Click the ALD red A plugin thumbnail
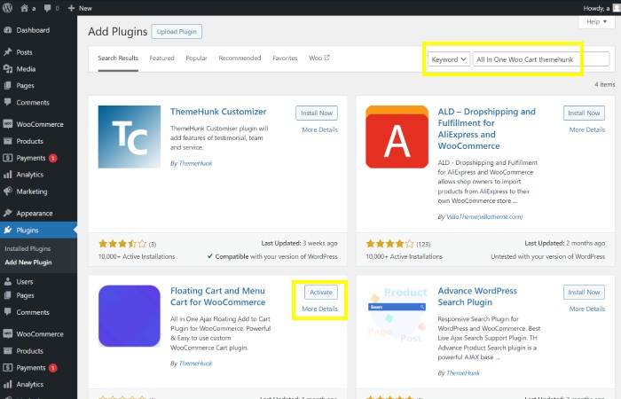The image size is (621, 399). [397, 137]
